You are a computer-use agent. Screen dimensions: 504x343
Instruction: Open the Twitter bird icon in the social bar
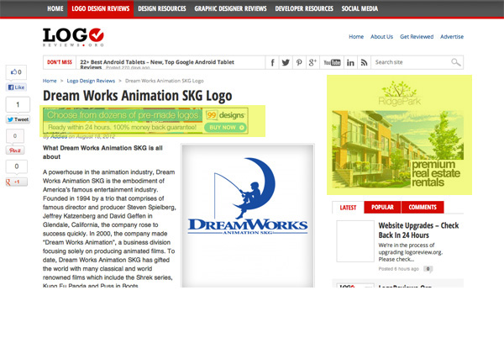coord(286,63)
